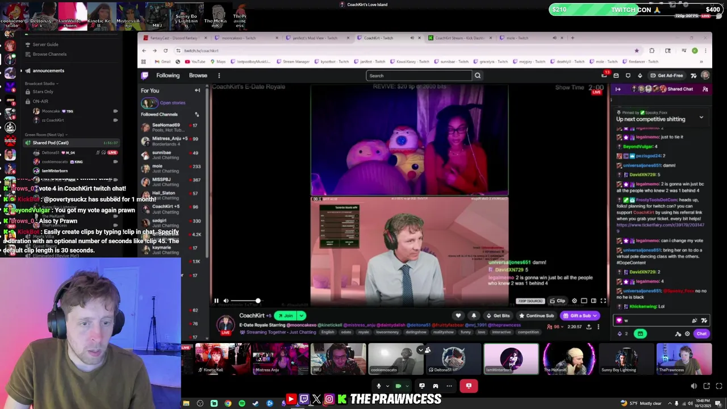
Task: Send message with the Chat button
Action: [x=701, y=334]
